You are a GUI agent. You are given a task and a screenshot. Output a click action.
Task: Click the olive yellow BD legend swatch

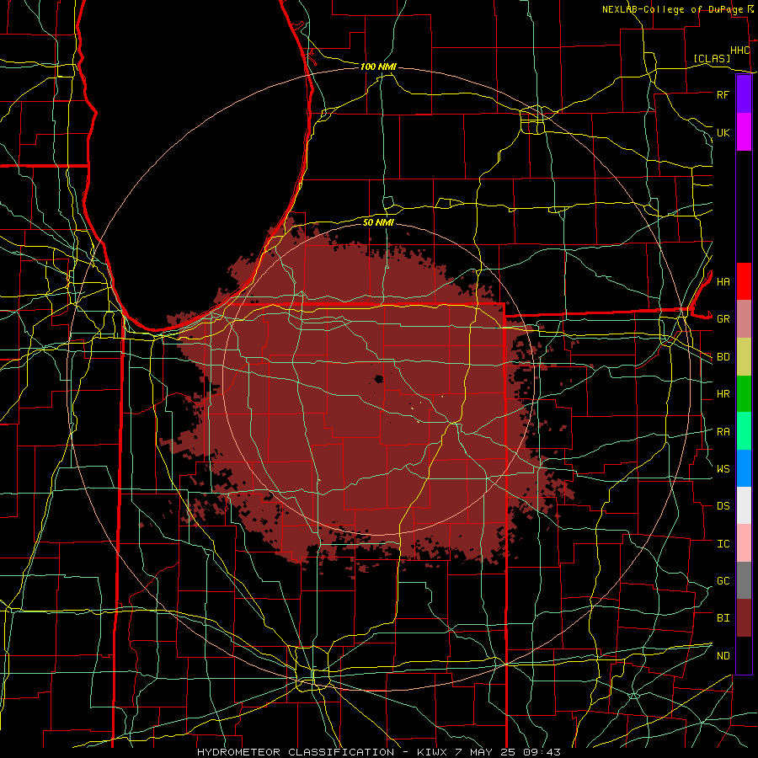pyautogui.click(x=744, y=357)
